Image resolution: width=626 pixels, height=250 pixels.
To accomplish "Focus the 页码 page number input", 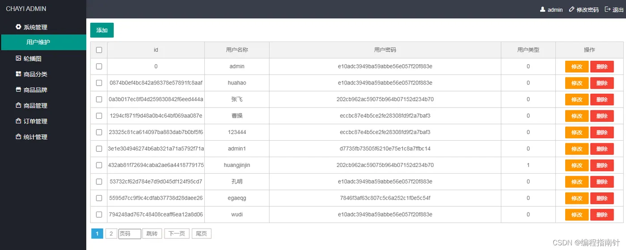I will pos(130,233).
